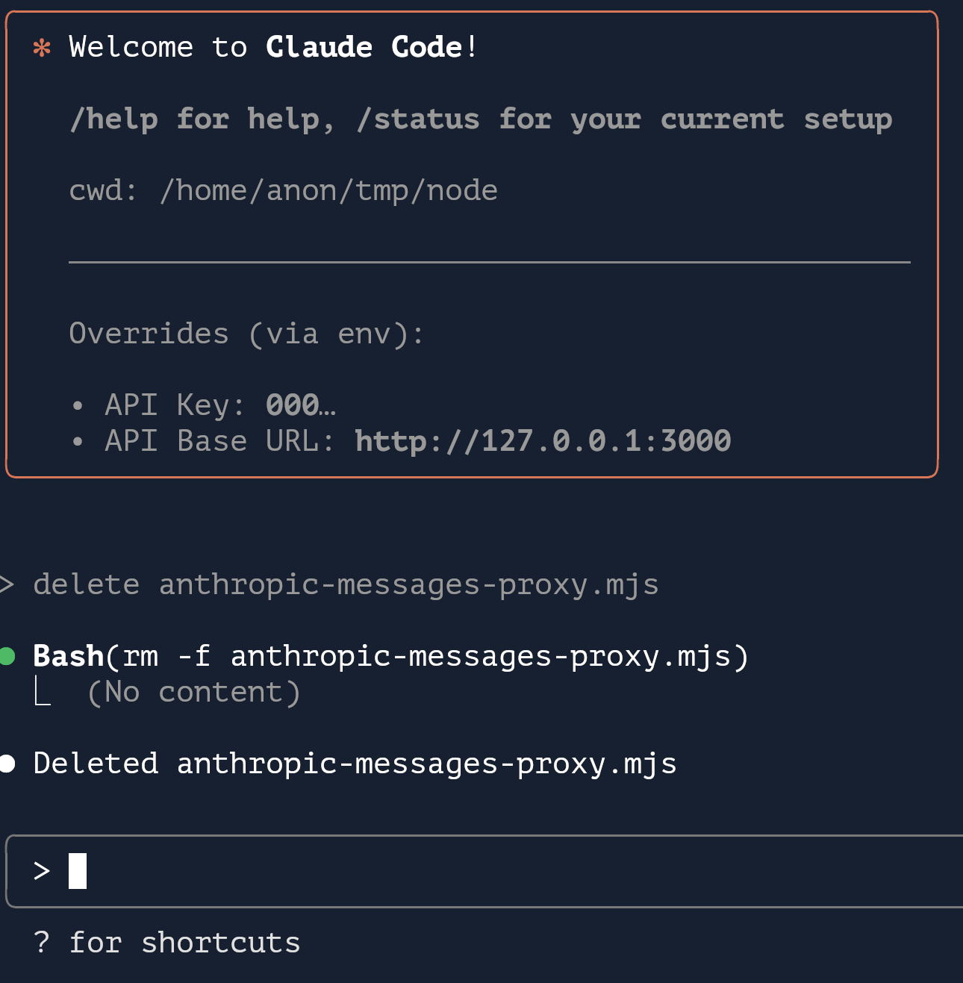Click the orange asterisk Claude logo
The height and width of the screenshot is (983, 963).
click(x=42, y=49)
